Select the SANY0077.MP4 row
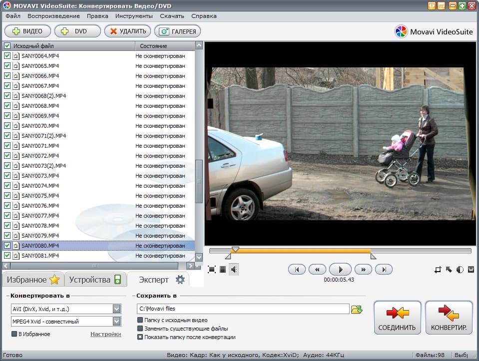Viewport: 479px width, 361px height. point(99,216)
